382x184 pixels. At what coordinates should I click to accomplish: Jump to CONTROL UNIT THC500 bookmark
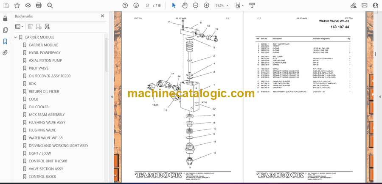[x=48, y=161]
